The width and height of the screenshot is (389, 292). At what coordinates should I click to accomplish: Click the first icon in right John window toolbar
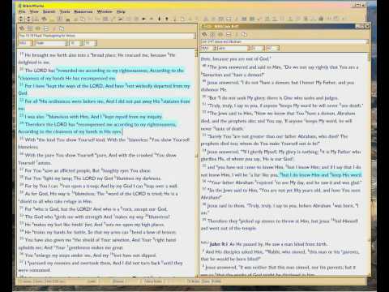[x=205, y=34]
